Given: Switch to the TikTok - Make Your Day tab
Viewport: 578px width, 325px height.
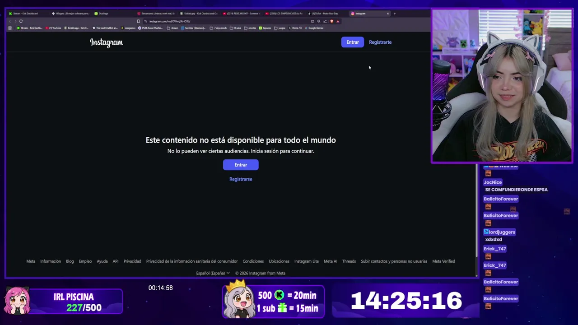Looking at the screenshot, I should 327,14.
